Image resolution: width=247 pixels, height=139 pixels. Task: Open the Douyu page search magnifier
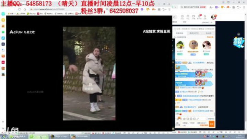[175, 17]
